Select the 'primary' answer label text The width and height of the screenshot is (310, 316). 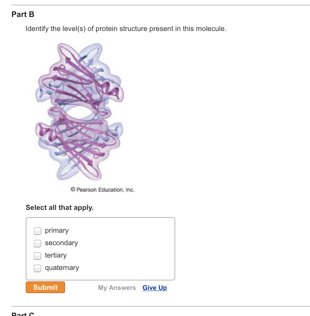57,230
